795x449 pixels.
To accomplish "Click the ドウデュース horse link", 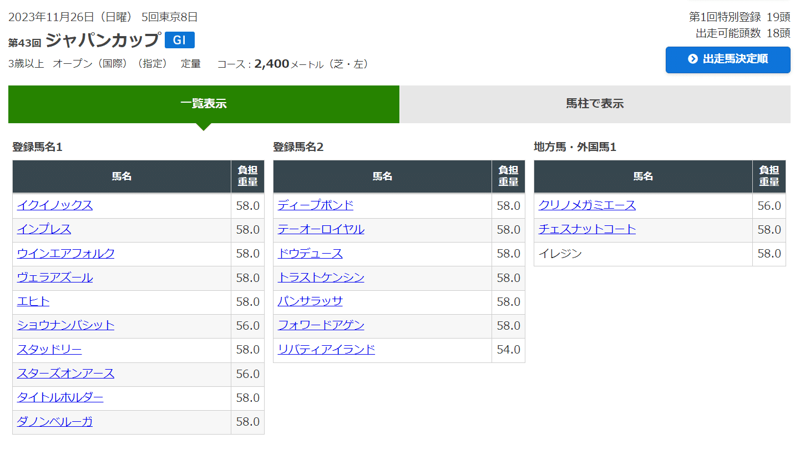I will point(310,254).
